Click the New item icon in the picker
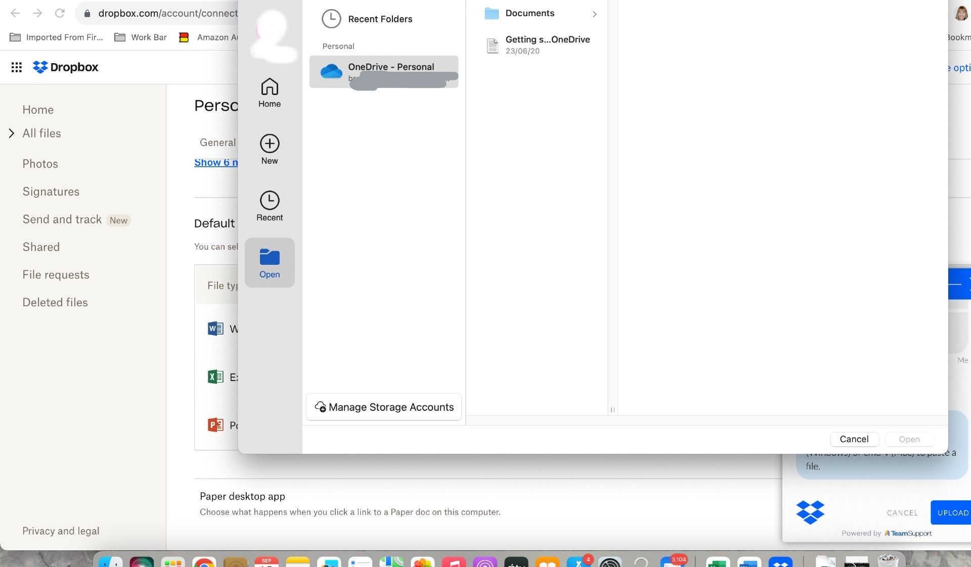971x567 pixels. (x=269, y=146)
